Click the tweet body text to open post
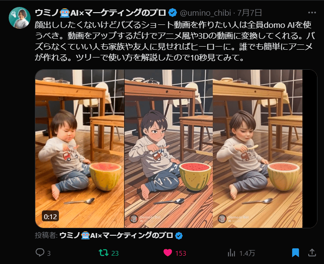 coord(174,41)
